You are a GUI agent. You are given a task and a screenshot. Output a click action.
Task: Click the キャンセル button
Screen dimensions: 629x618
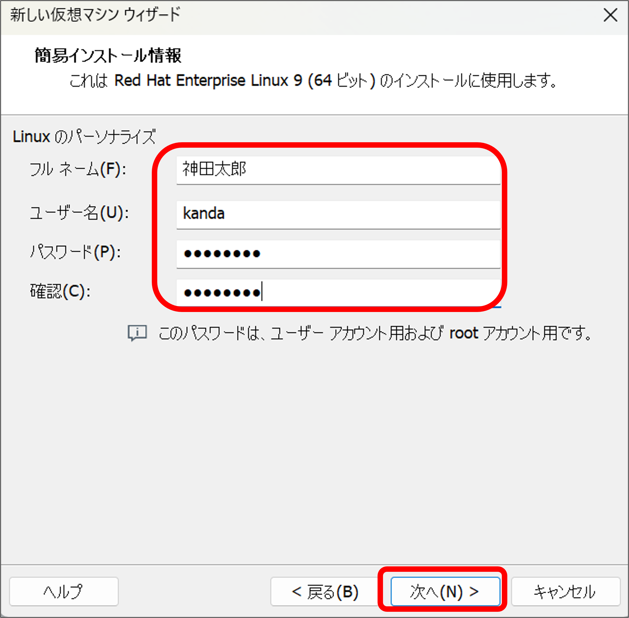565,591
